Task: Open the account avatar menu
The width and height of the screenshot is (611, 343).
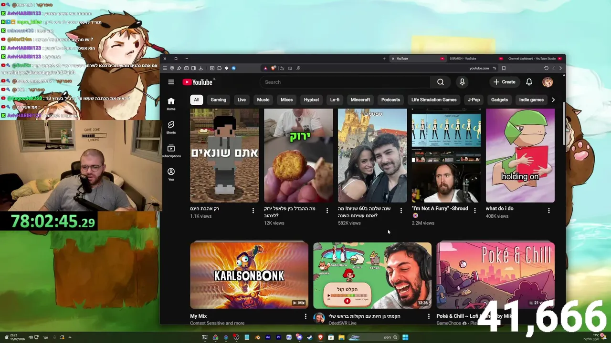Action: (548, 82)
